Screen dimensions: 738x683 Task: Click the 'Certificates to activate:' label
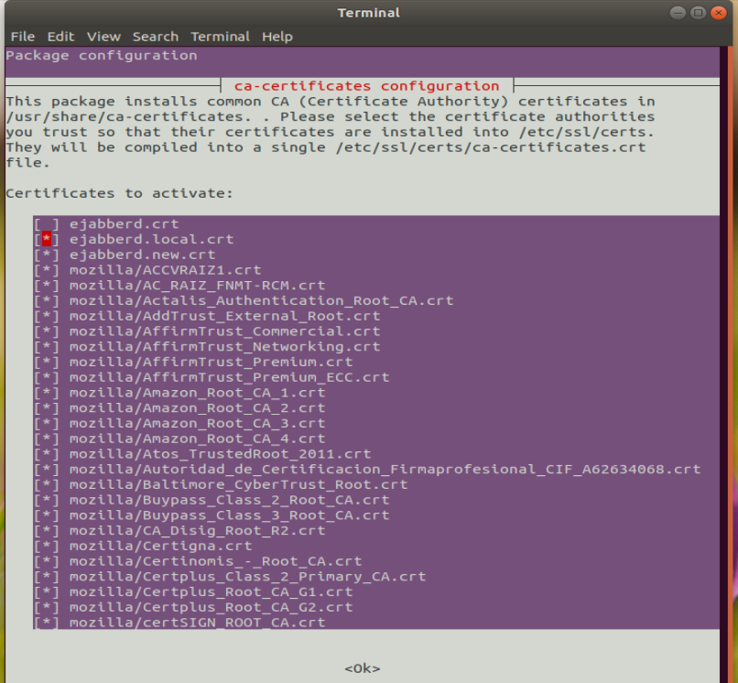tap(120, 193)
